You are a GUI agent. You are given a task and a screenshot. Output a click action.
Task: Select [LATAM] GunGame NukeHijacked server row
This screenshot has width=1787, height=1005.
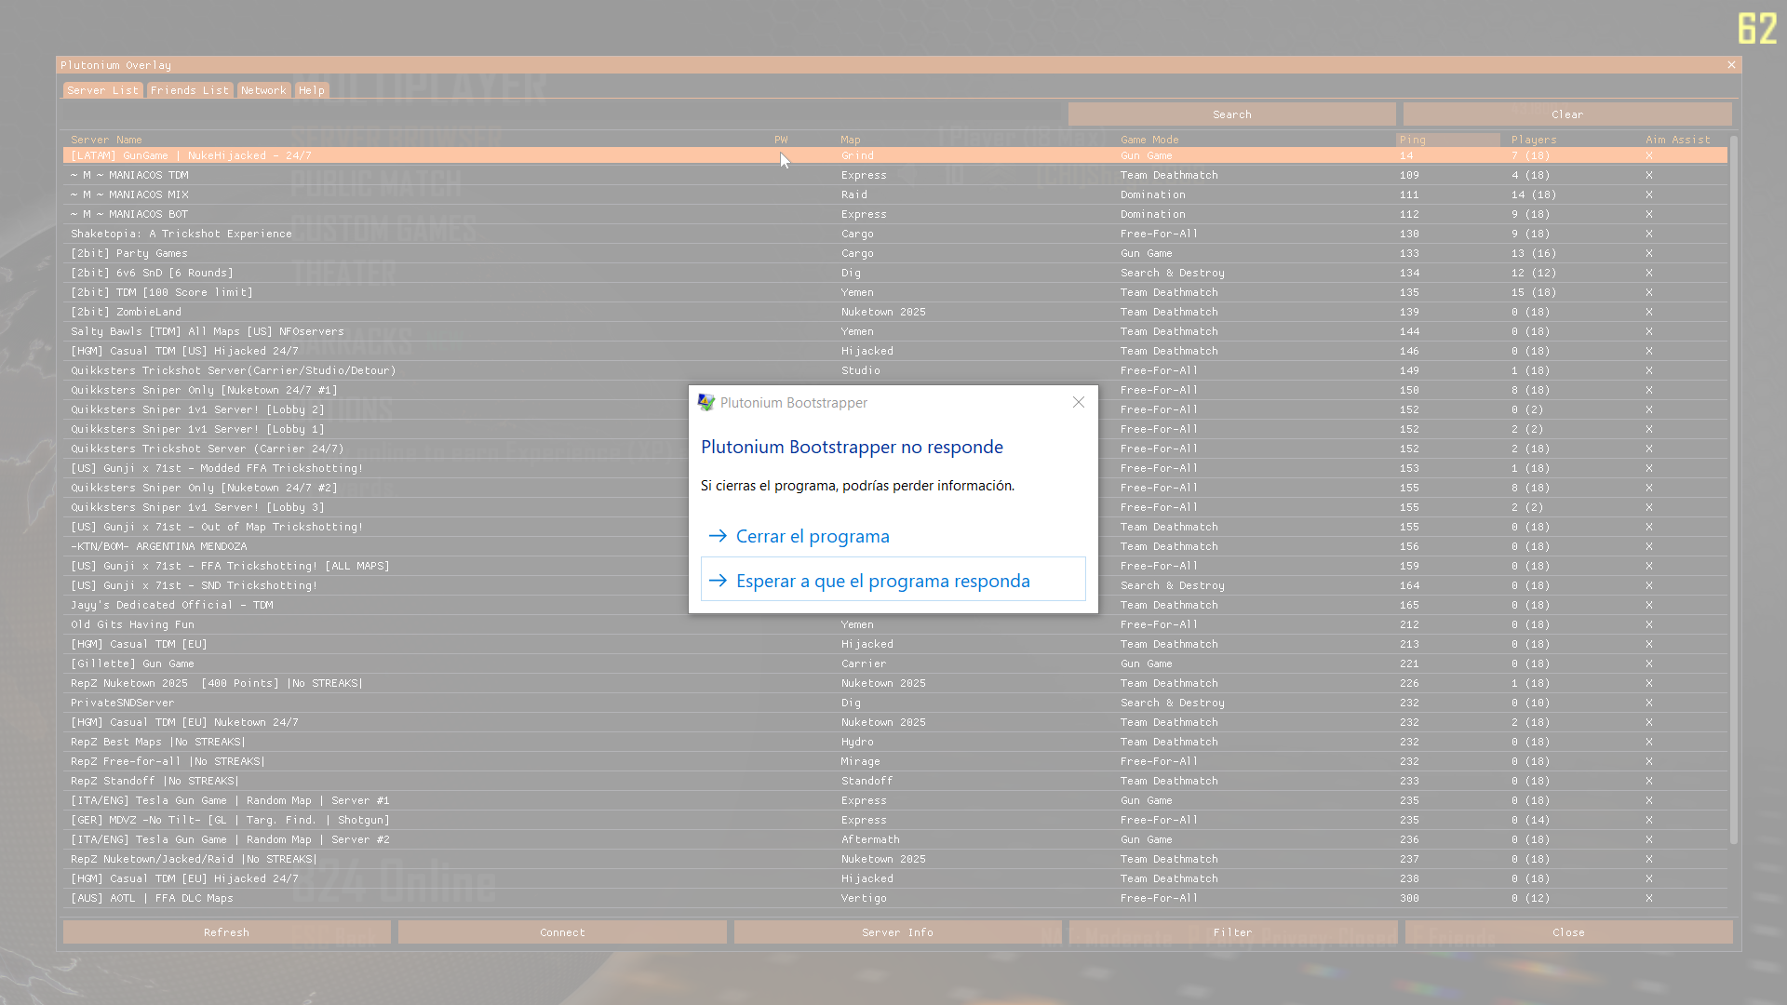point(894,155)
